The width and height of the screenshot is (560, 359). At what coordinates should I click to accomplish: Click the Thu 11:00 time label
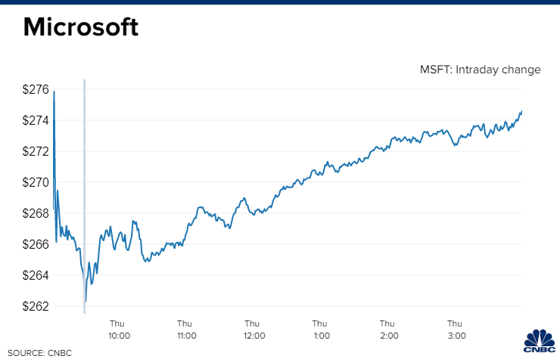(187, 329)
